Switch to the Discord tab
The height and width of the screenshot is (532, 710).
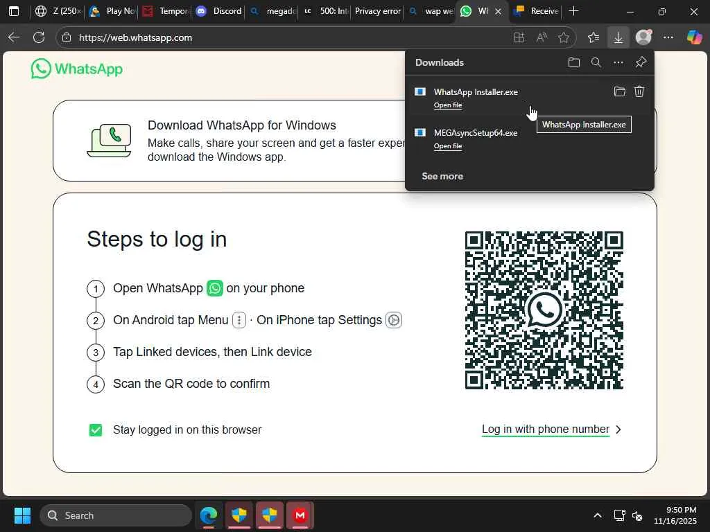click(220, 11)
